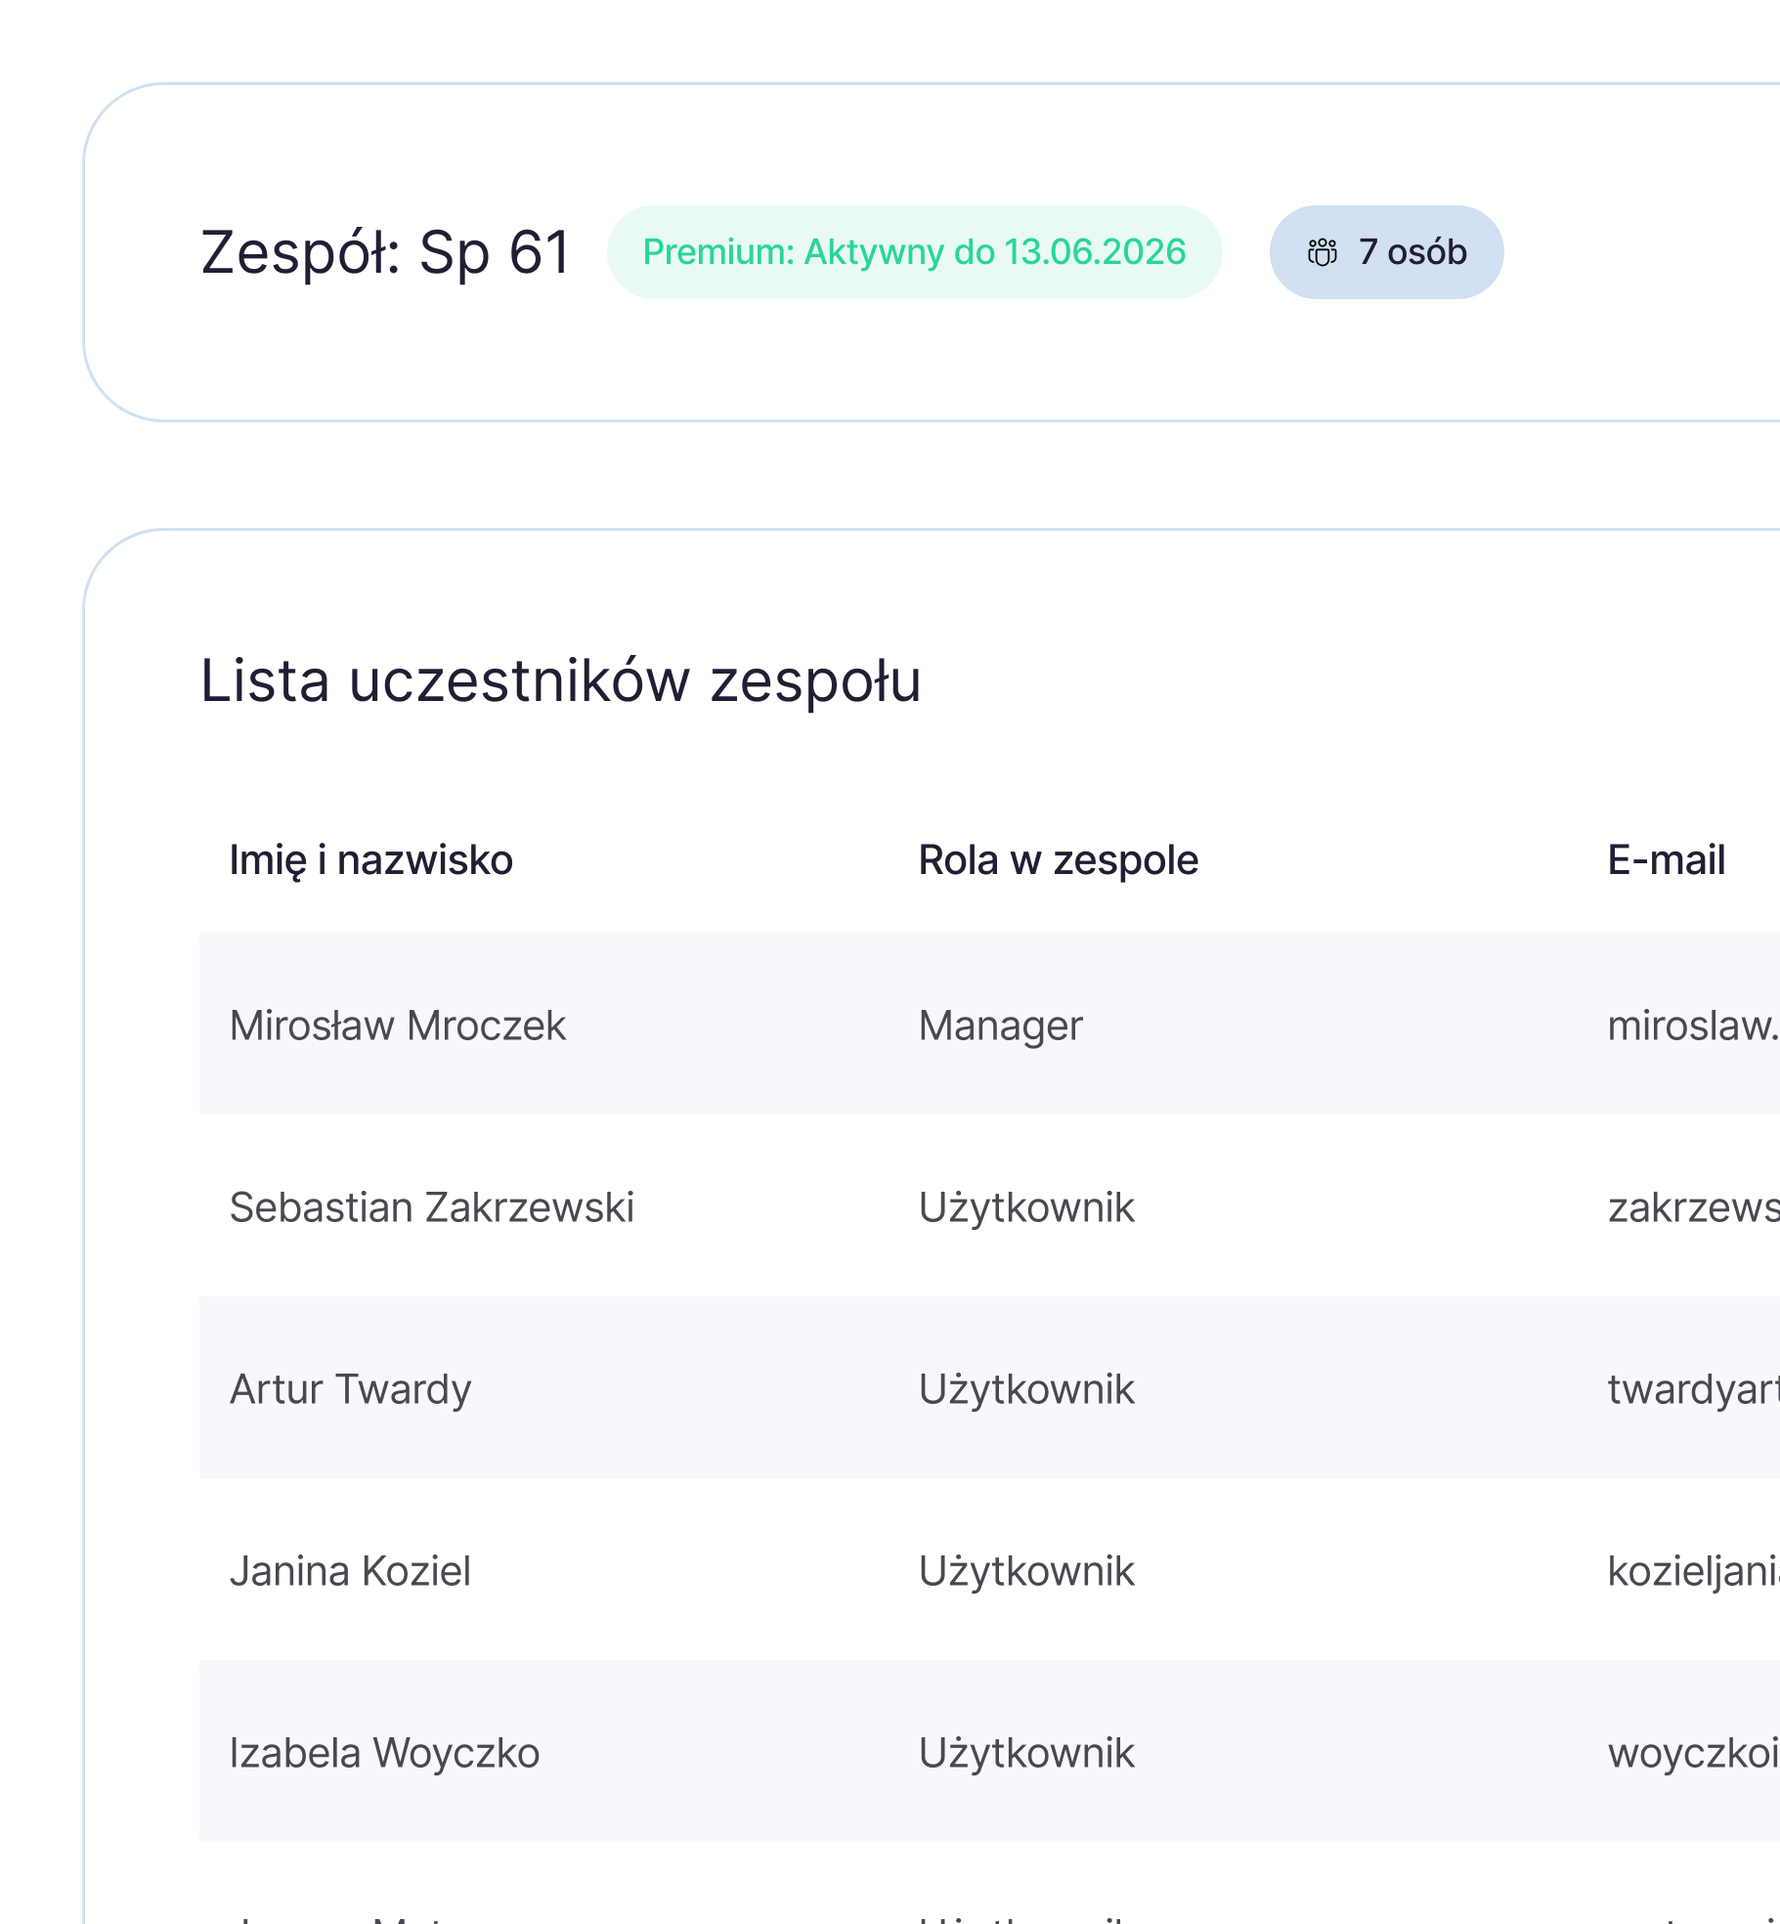Click Użytkownik role for Sebastian Zakrzewski

[1026, 1208]
